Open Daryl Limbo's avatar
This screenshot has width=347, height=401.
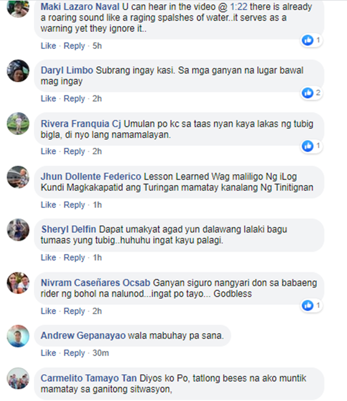[x=18, y=71]
